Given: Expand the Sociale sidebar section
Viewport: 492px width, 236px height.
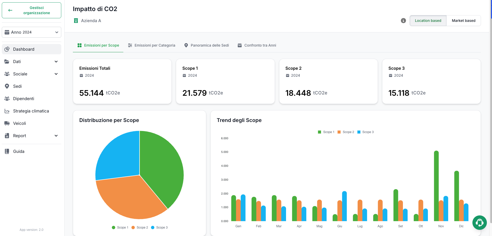Looking at the screenshot, I should pyautogui.click(x=31, y=74).
